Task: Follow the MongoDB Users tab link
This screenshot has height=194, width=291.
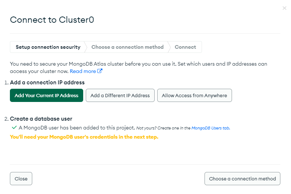Action: coord(211,128)
